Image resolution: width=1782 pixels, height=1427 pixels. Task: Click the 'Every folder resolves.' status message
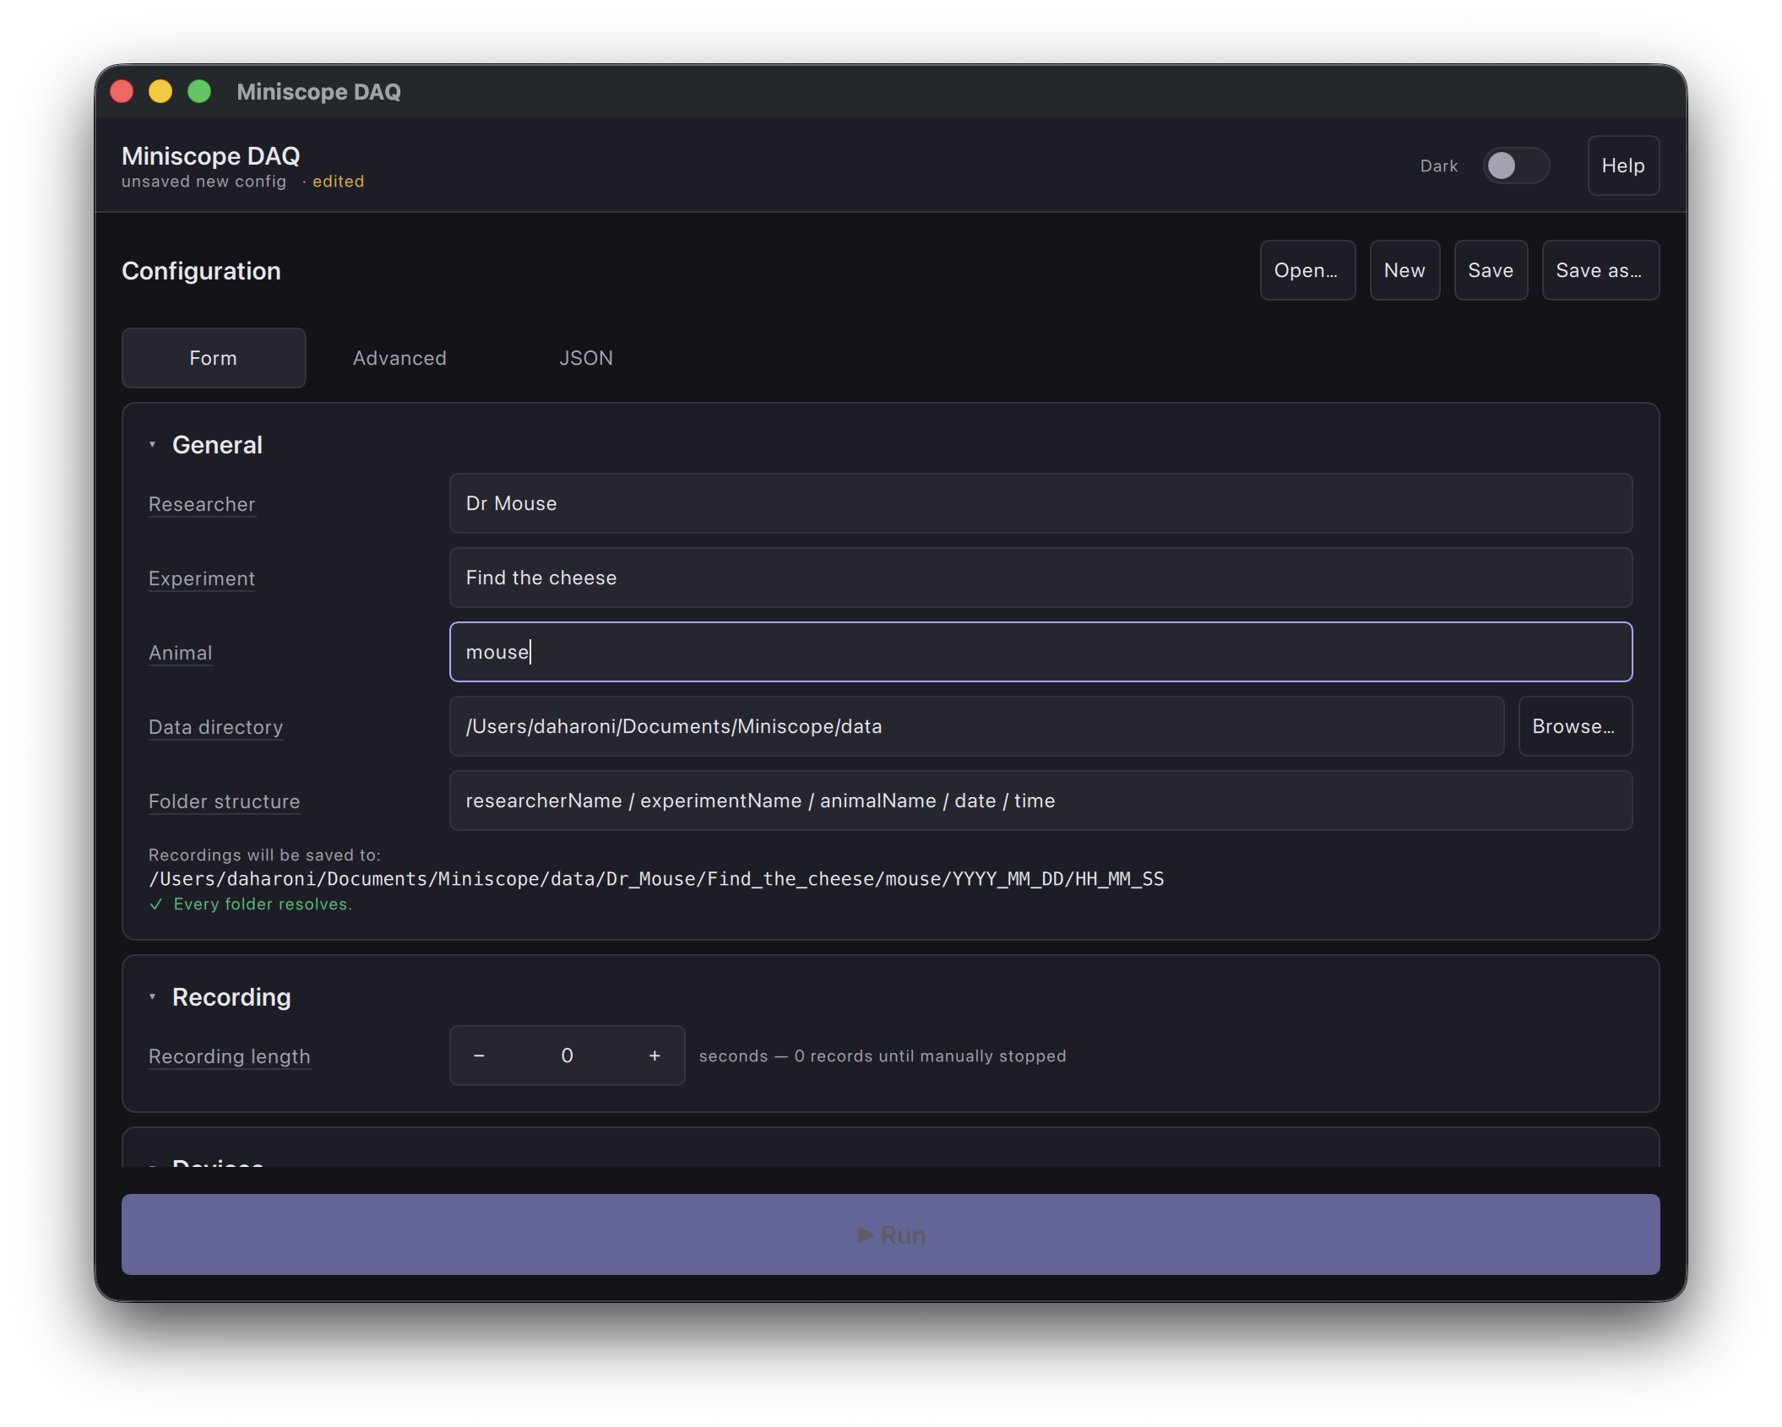click(263, 904)
